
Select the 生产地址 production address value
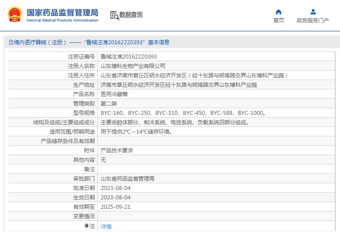tap(179, 85)
